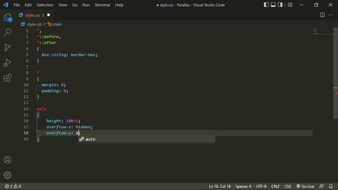338x190 pixels.
Task: Click the minimap code overview
Action: point(323,31)
